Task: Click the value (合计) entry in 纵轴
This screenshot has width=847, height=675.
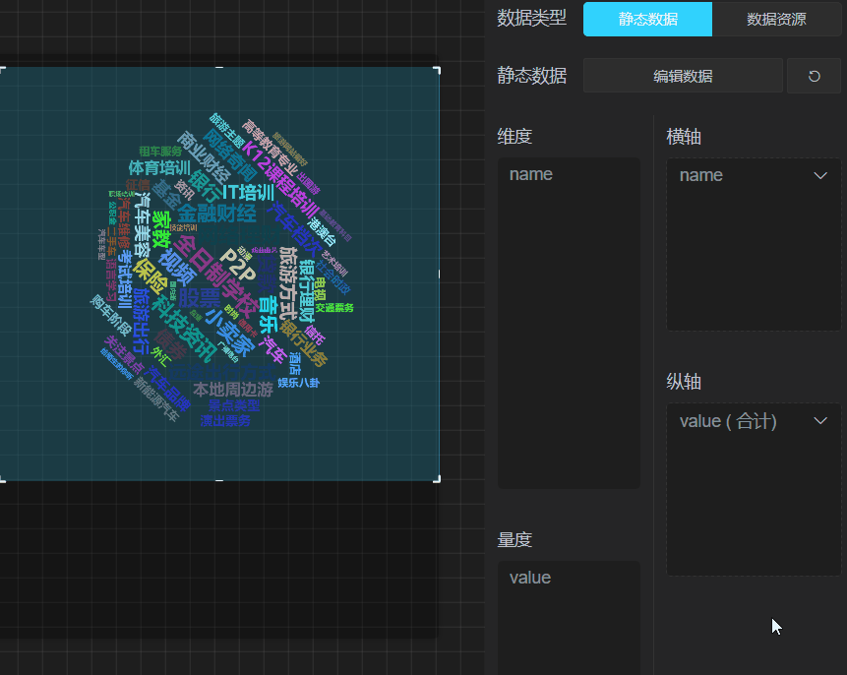Action: [x=728, y=421]
